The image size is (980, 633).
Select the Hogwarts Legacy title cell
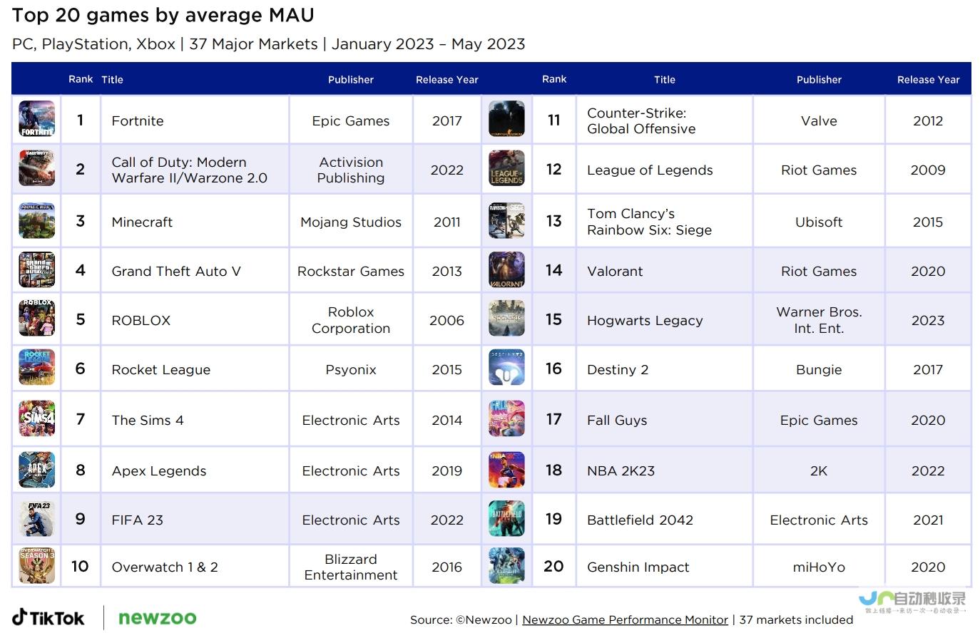point(664,320)
